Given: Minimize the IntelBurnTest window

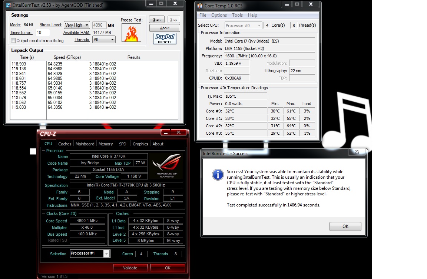Looking at the screenshot, I should click(151, 4).
